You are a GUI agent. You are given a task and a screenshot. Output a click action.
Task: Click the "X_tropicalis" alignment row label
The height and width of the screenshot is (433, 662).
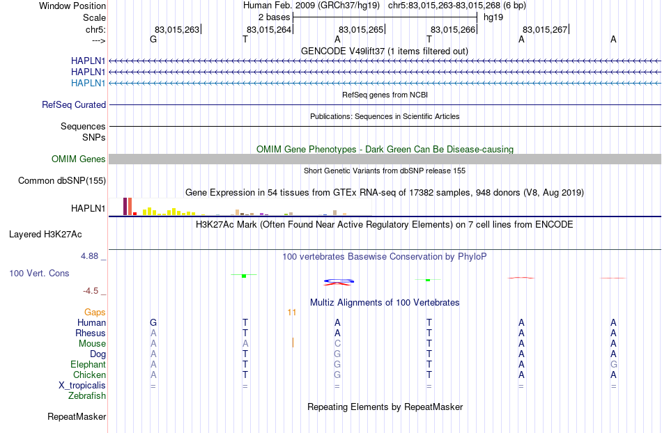tap(82, 386)
